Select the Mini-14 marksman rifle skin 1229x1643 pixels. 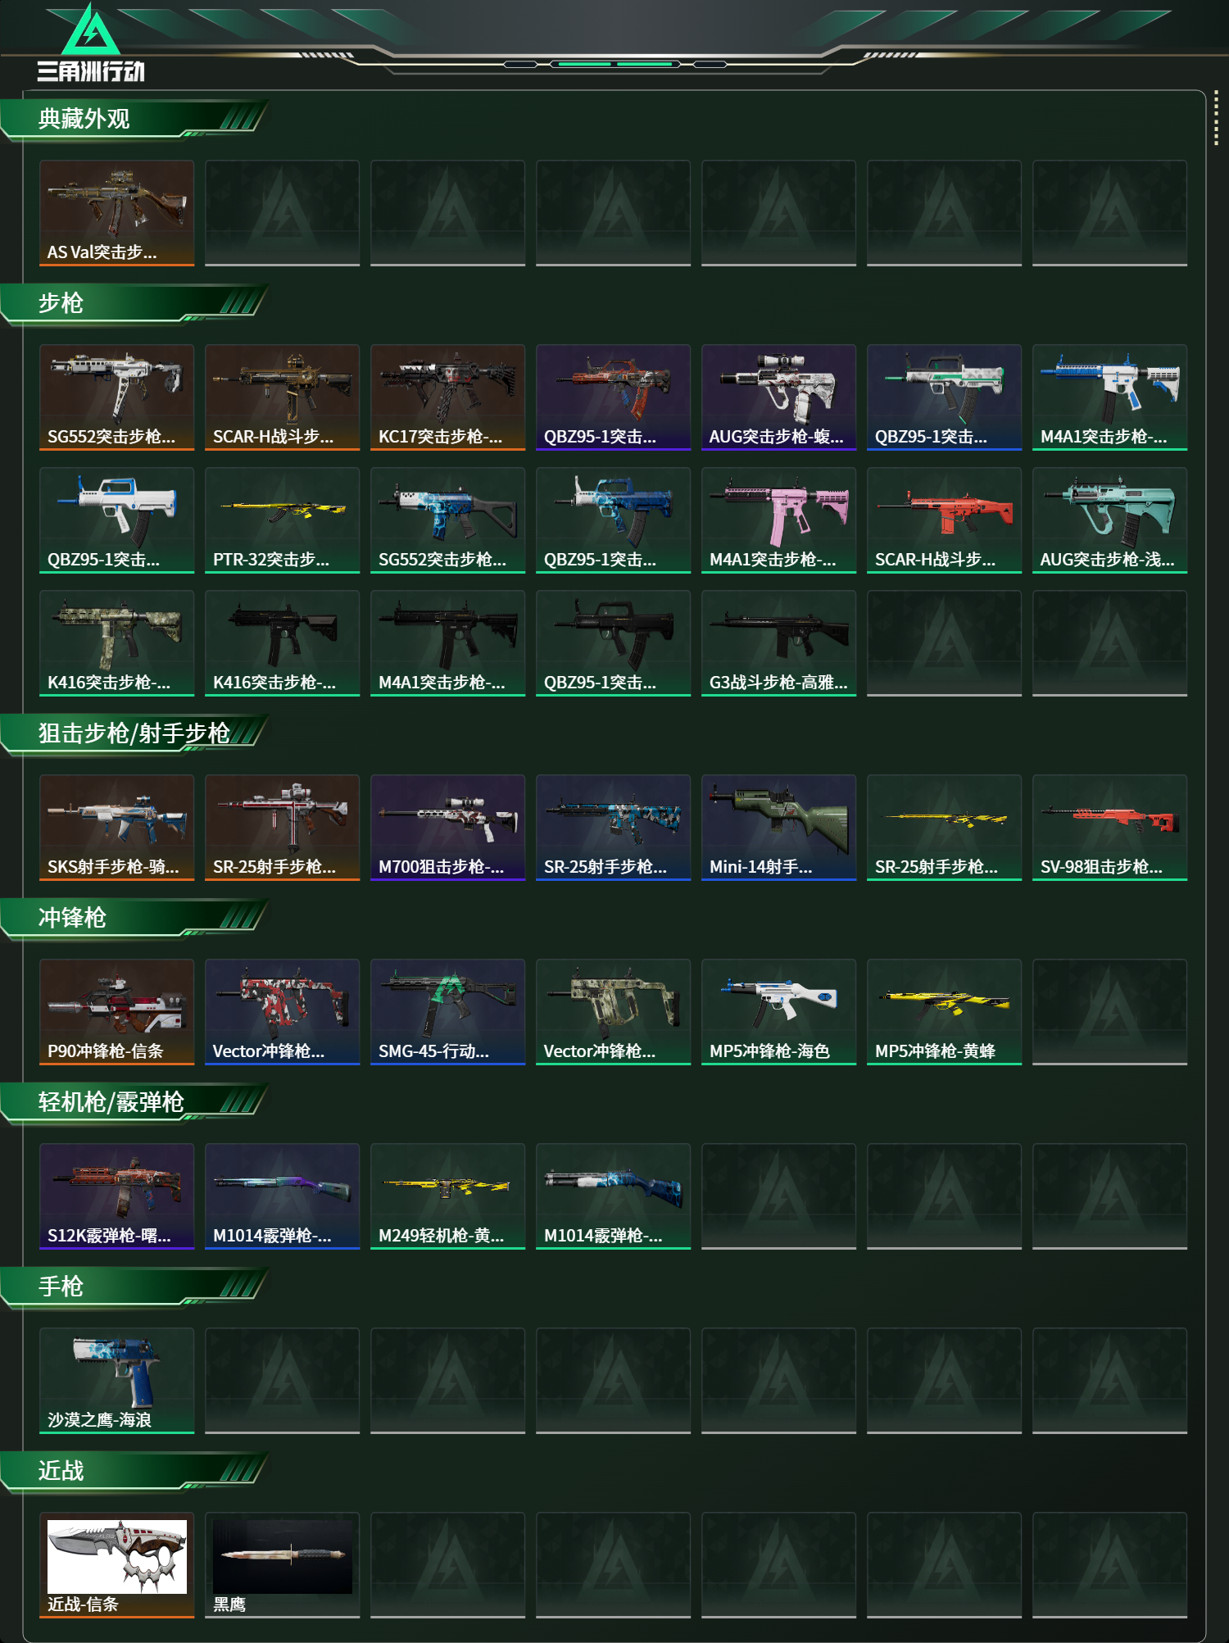click(x=778, y=828)
